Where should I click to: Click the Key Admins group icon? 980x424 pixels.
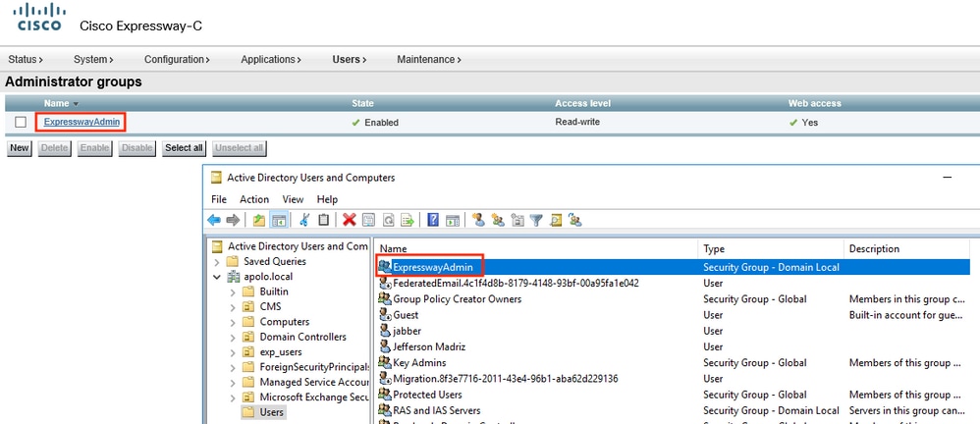click(x=385, y=362)
